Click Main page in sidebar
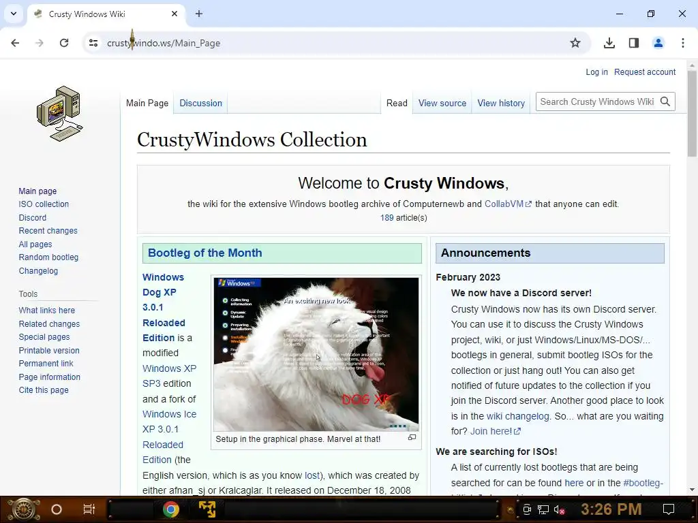The width and height of the screenshot is (698, 523). (x=37, y=191)
